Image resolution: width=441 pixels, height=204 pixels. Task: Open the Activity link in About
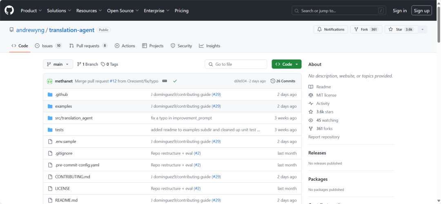(319, 103)
